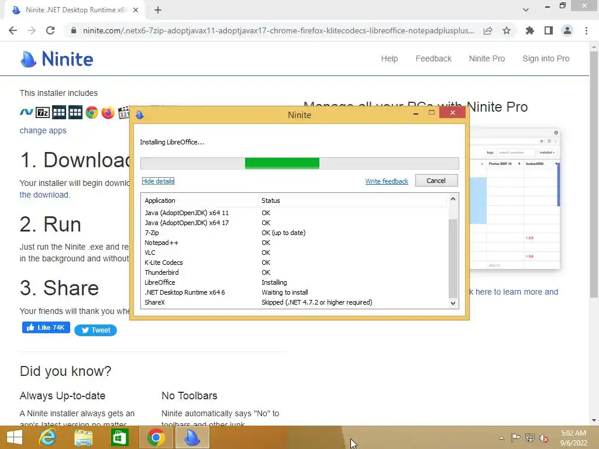599x449 pixels.
Task: Click the network icon in system tray
Action: (x=530, y=438)
